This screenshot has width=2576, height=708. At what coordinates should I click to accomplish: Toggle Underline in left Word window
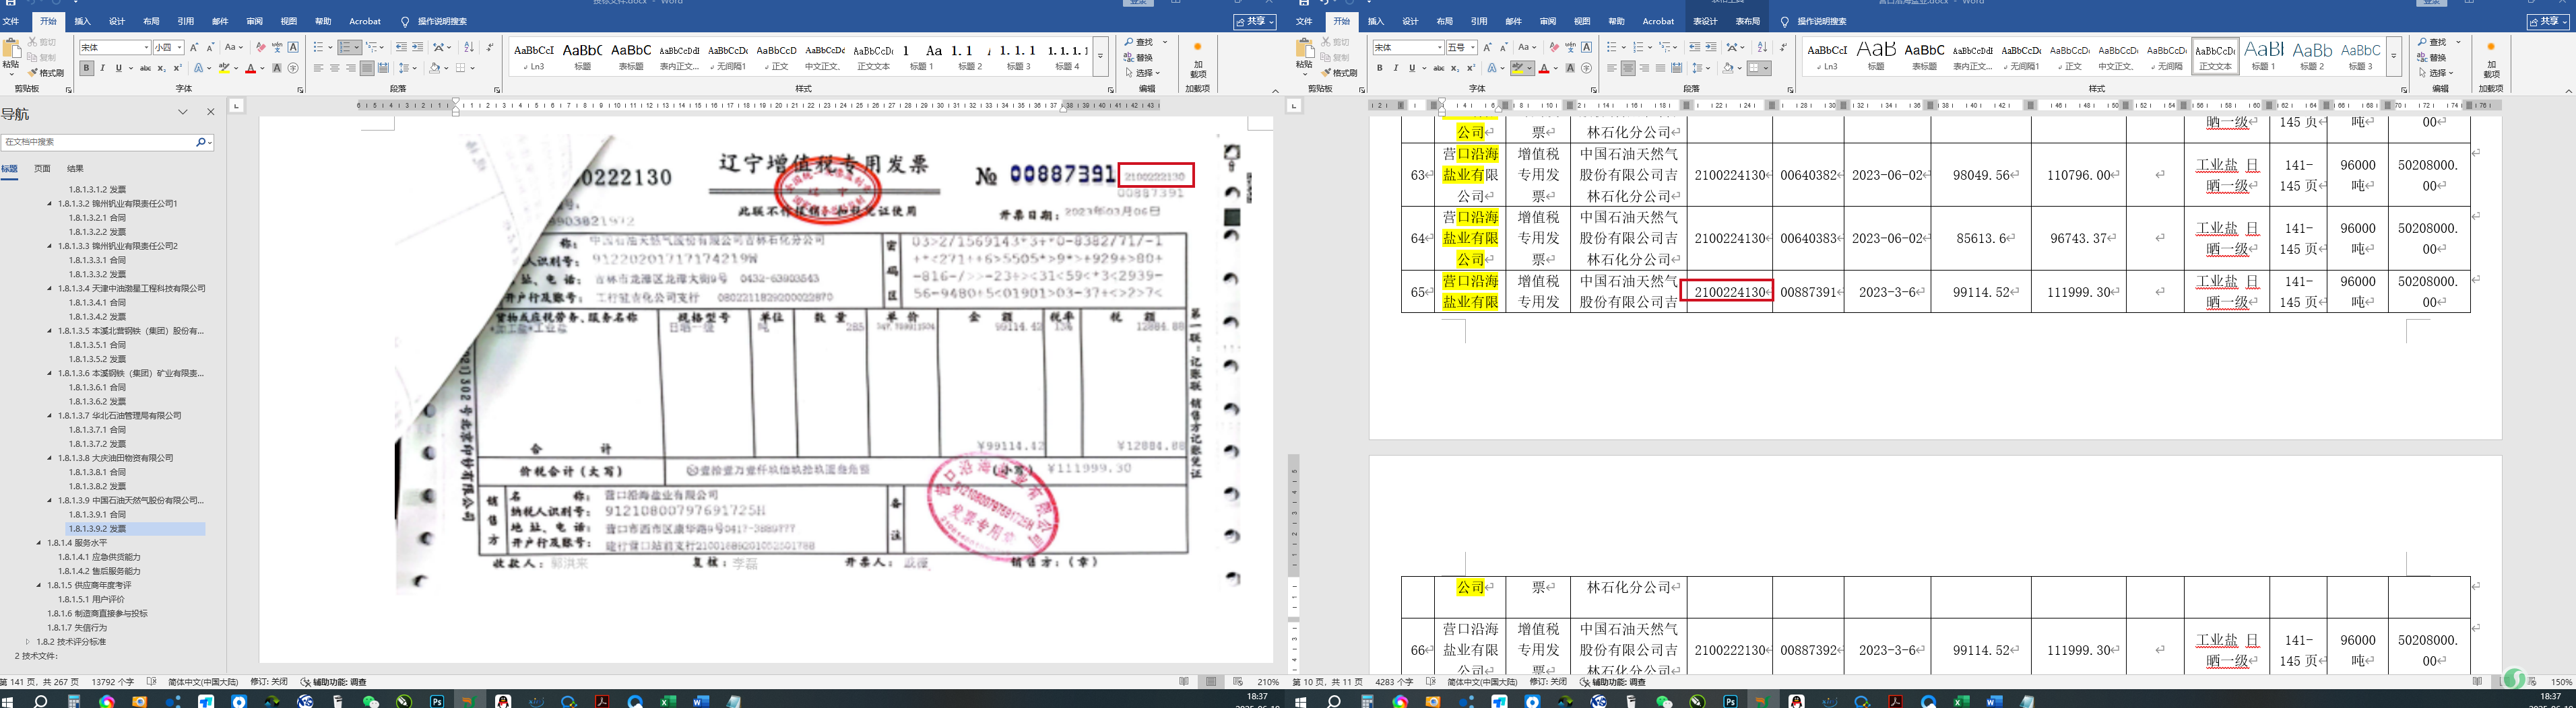click(118, 68)
